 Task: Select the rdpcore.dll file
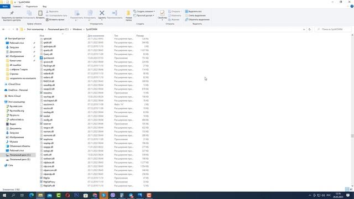pos(49,166)
